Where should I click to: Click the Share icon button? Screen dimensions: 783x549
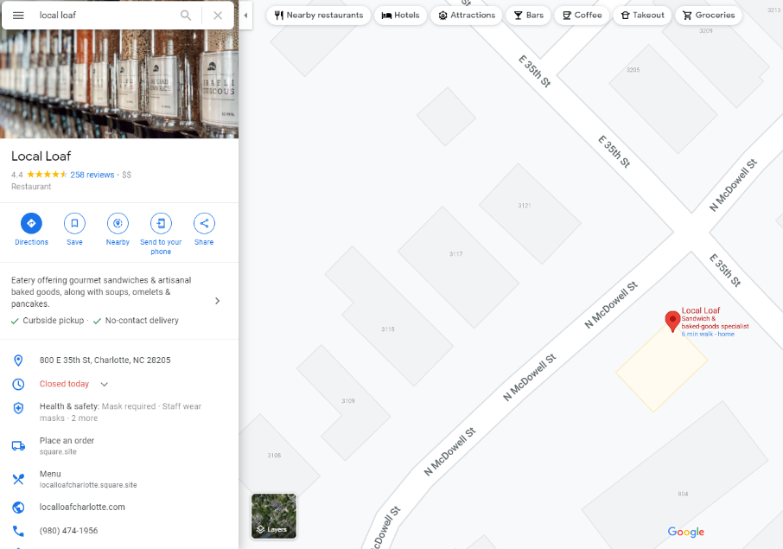pos(204,223)
